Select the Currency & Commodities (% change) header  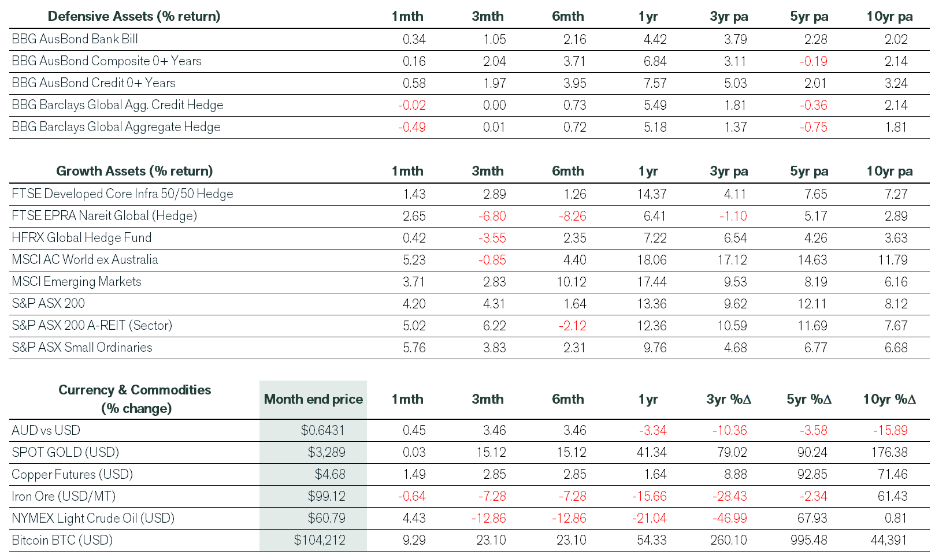135,399
